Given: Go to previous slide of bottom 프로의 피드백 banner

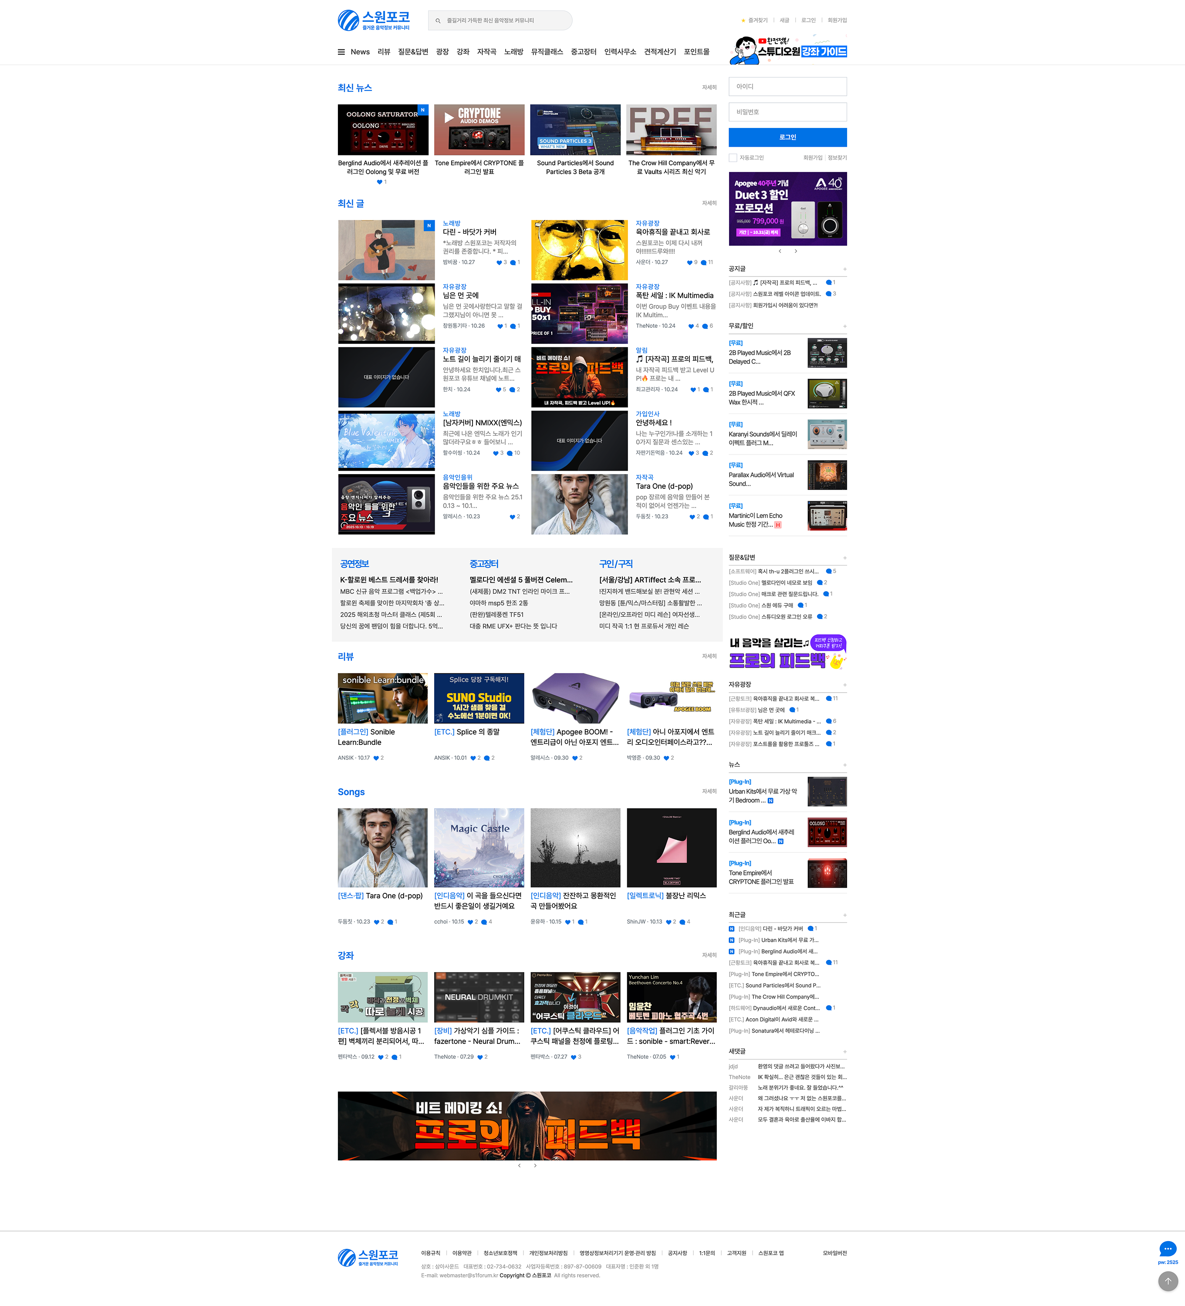Looking at the screenshot, I should click(x=519, y=1165).
